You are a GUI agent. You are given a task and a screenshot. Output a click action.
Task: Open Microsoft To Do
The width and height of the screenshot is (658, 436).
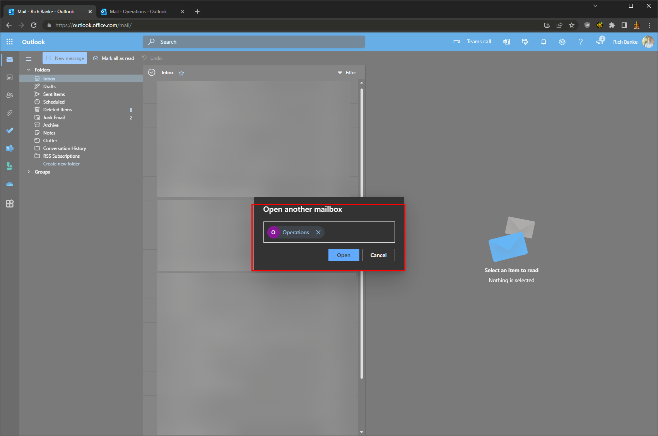(10, 131)
